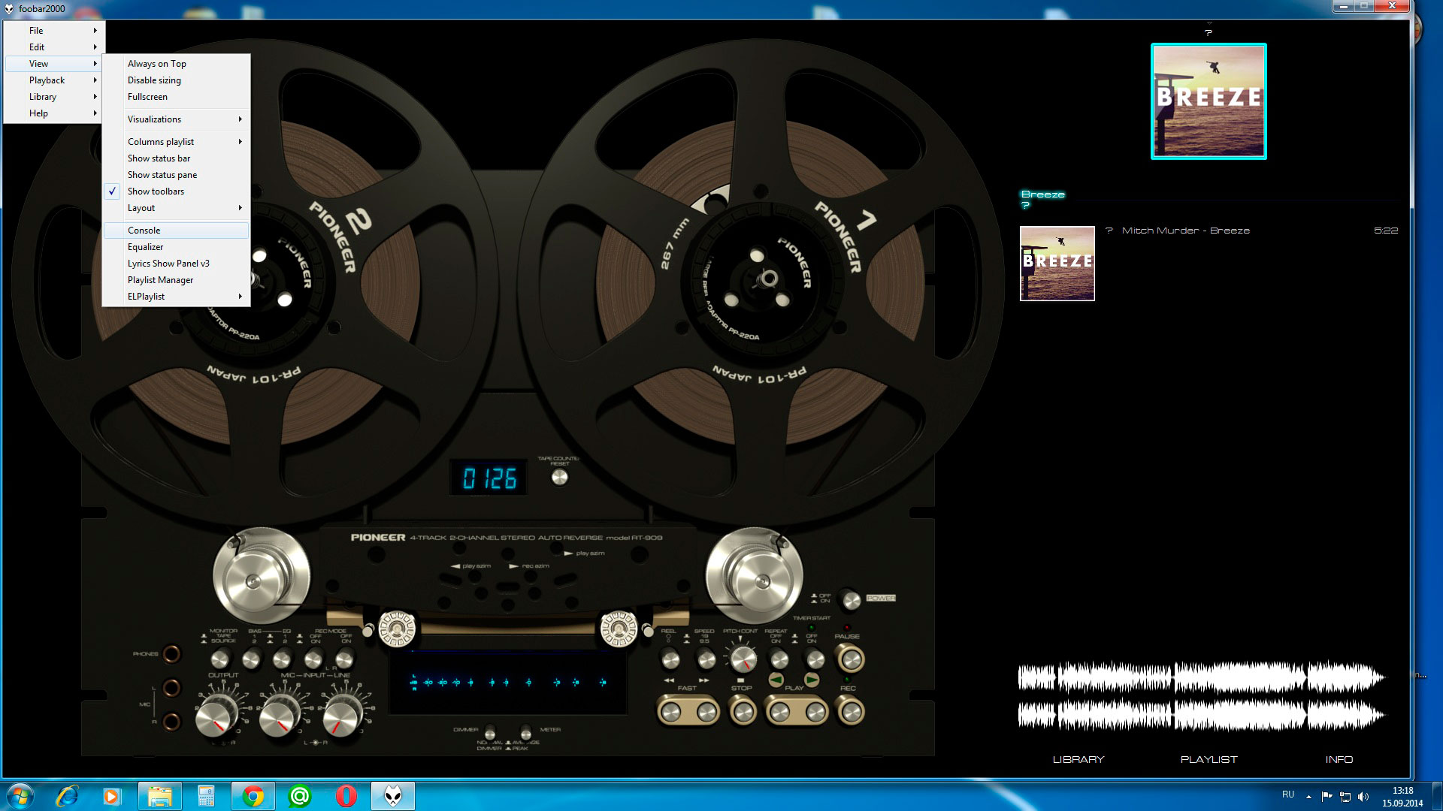Screen dimensions: 1443x811
Task: Toggle the REPEAT off/on switch
Action: (779, 659)
